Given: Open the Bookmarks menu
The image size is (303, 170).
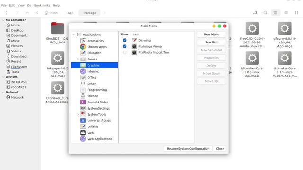Looking at the screenshot, I should click(42, 5).
